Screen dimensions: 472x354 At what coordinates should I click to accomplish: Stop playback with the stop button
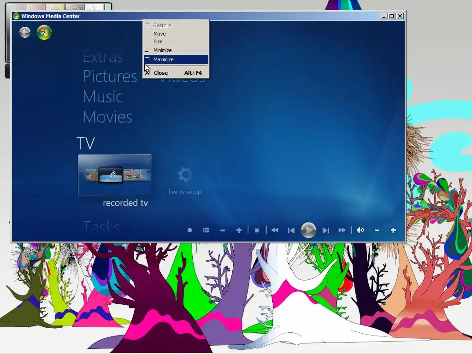coord(257,230)
